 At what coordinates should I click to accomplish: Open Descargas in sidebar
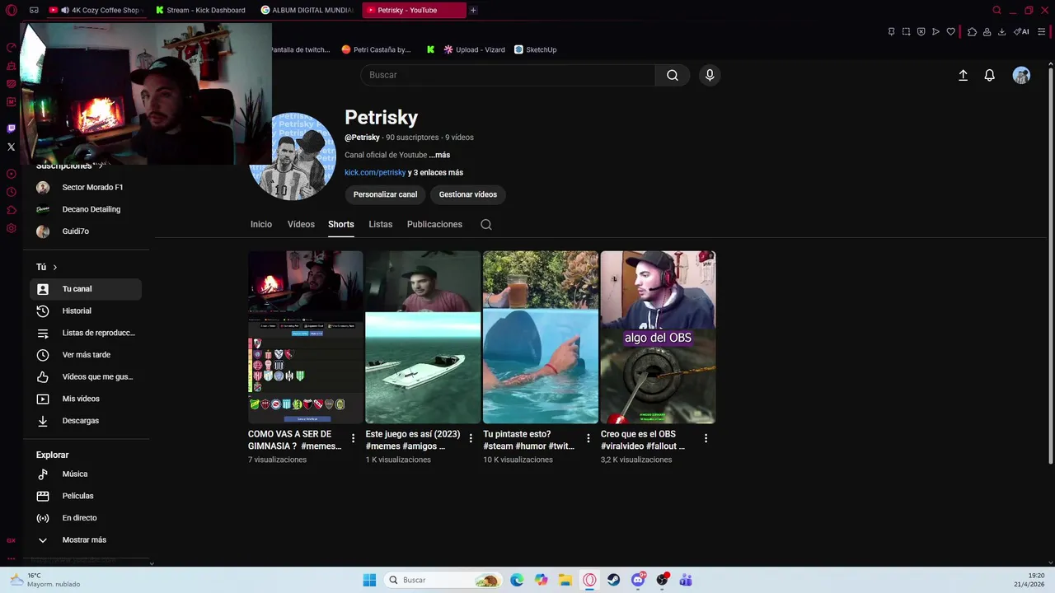[86, 421]
